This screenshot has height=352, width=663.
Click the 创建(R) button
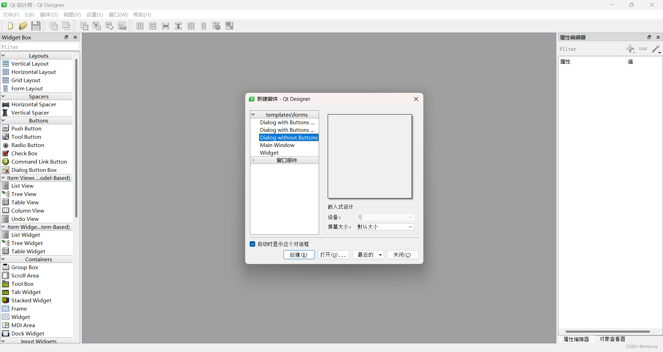coord(299,255)
